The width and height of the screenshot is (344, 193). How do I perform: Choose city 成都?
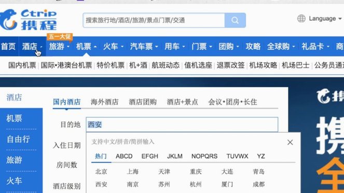[259, 184]
